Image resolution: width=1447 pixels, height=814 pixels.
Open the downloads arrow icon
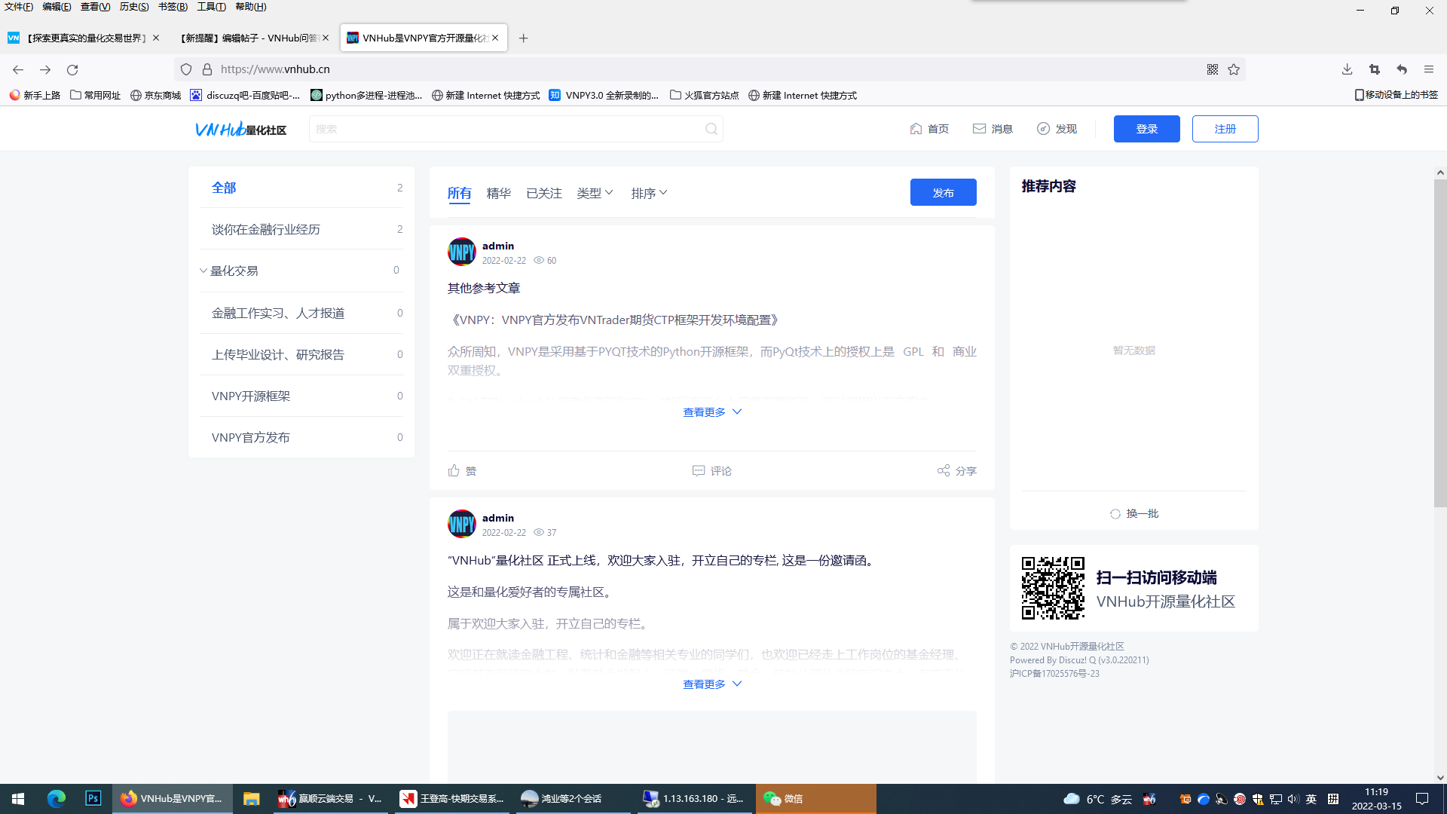coord(1347,69)
